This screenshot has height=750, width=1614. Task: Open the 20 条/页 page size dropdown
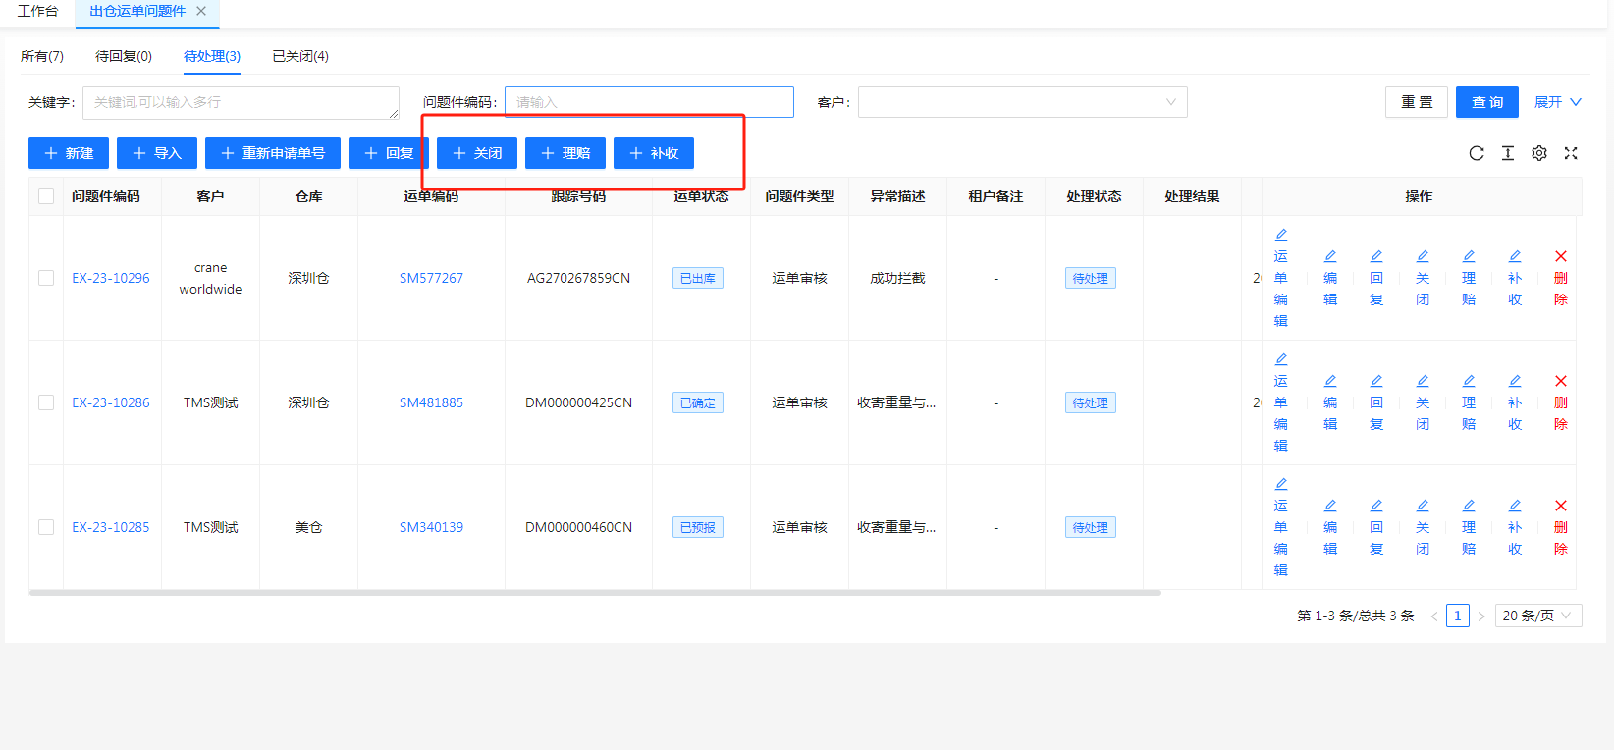point(1536,616)
